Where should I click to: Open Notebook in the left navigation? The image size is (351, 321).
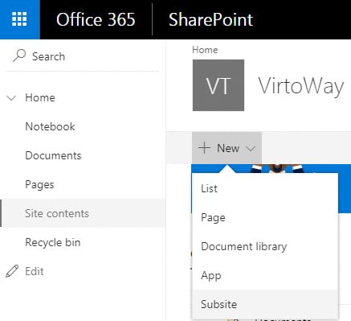pyautogui.click(x=50, y=126)
